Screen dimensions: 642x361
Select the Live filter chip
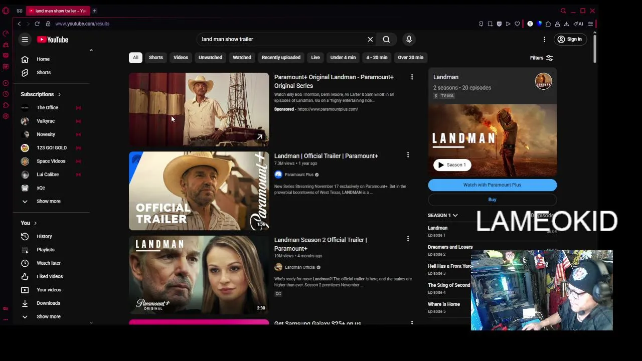click(x=315, y=57)
